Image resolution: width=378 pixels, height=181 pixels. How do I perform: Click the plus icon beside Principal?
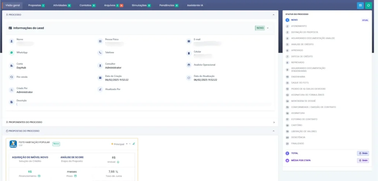127,144
